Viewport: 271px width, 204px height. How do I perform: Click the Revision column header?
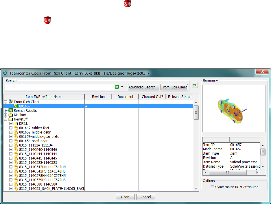(98, 97)
